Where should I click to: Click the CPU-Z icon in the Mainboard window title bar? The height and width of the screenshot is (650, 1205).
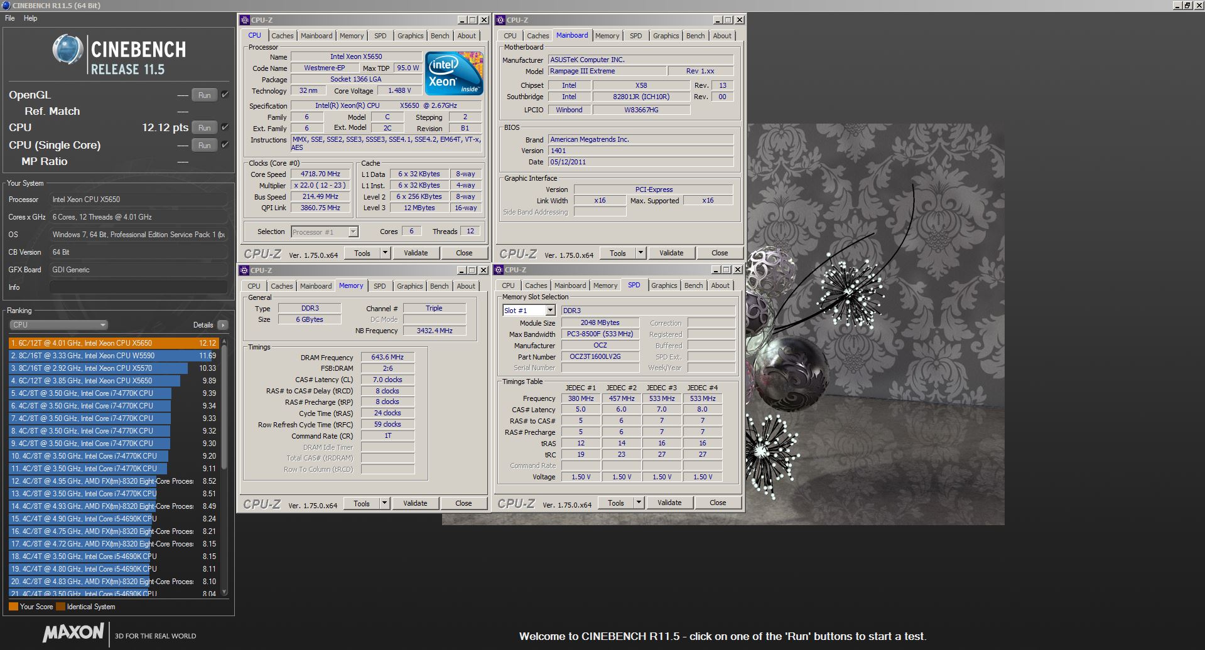(x=500, y=20)
